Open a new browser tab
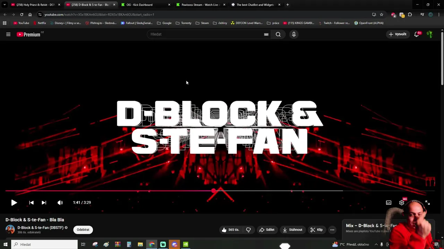 288,5
